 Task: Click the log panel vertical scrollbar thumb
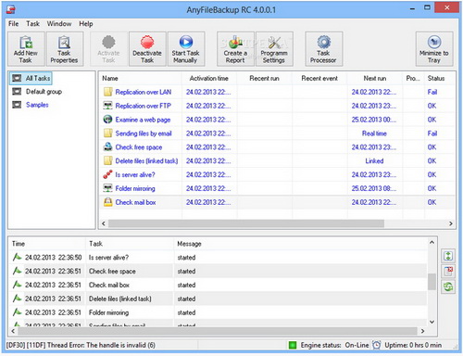[432, 282]
